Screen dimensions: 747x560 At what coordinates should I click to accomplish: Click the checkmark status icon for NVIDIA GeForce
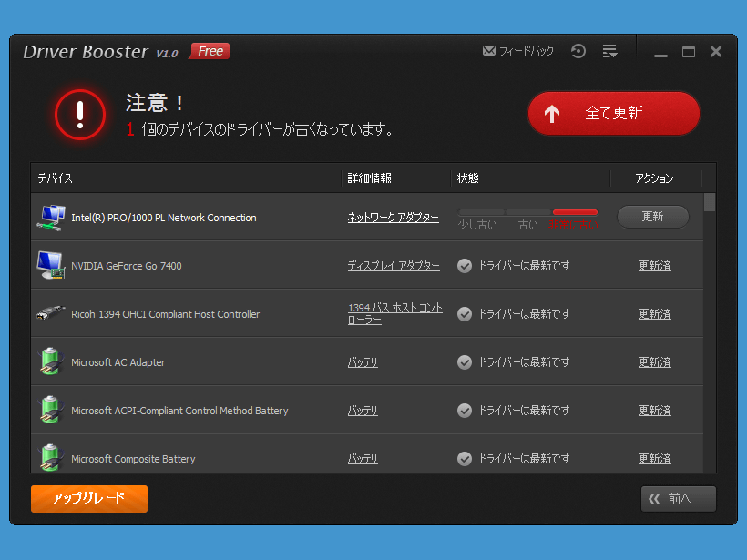465,266
